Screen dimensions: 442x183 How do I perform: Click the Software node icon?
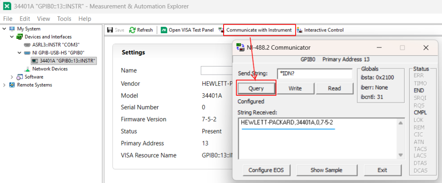pos(19,77)
